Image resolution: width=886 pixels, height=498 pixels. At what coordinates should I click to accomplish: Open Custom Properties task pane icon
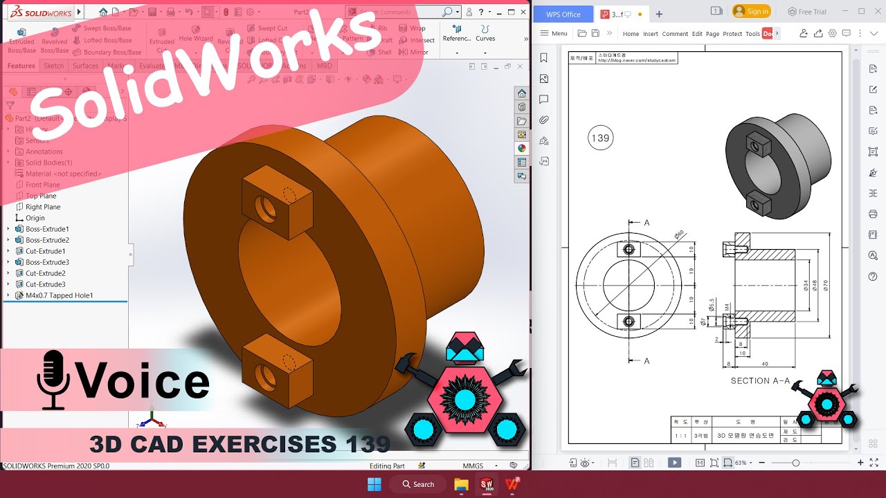coord(522,163)
